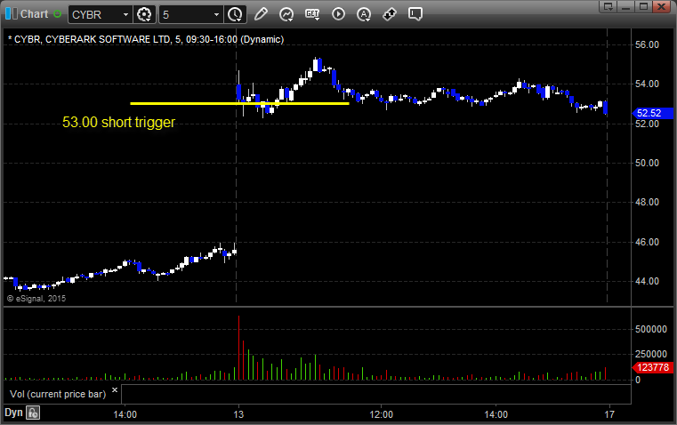Image resolution: width=677 pixels, height=425 pixels.
Task: Click the red 123778 volume marker
Action: click(652, 367)
